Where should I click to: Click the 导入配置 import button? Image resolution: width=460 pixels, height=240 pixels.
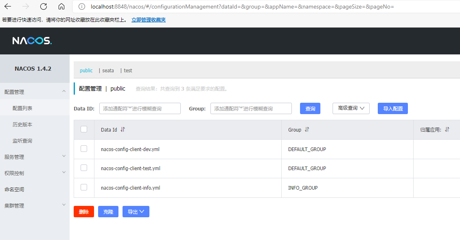393,108
